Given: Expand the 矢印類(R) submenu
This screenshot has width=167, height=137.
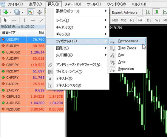Looking at the screenshot, I should [x=78, y=55].
